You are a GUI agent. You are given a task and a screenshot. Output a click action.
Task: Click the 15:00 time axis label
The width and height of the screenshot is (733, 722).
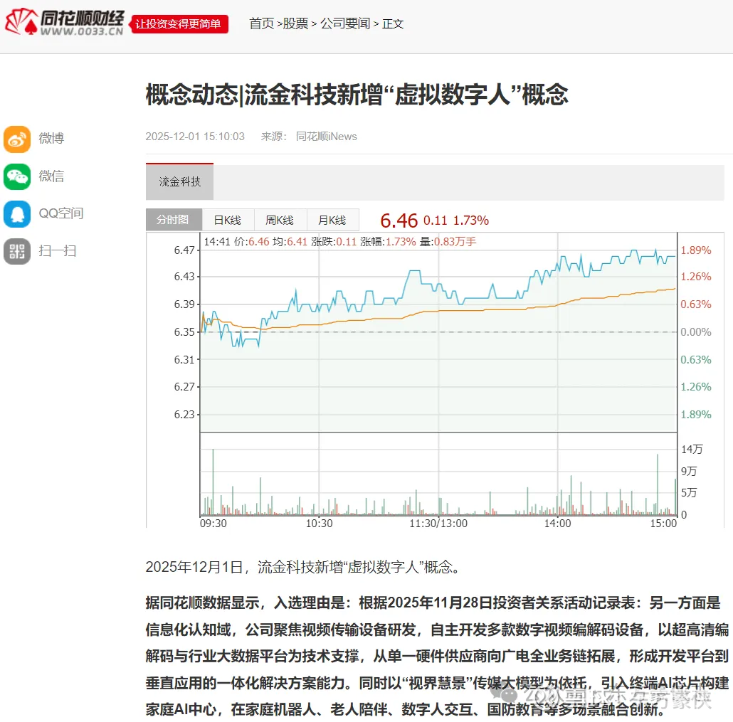tap(663, 524)
